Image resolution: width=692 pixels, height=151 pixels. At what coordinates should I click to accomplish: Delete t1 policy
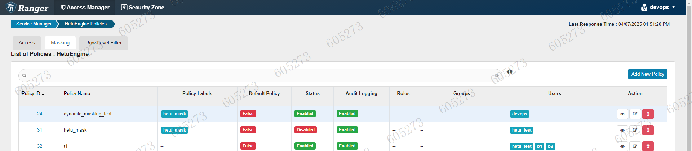(648, 146)
